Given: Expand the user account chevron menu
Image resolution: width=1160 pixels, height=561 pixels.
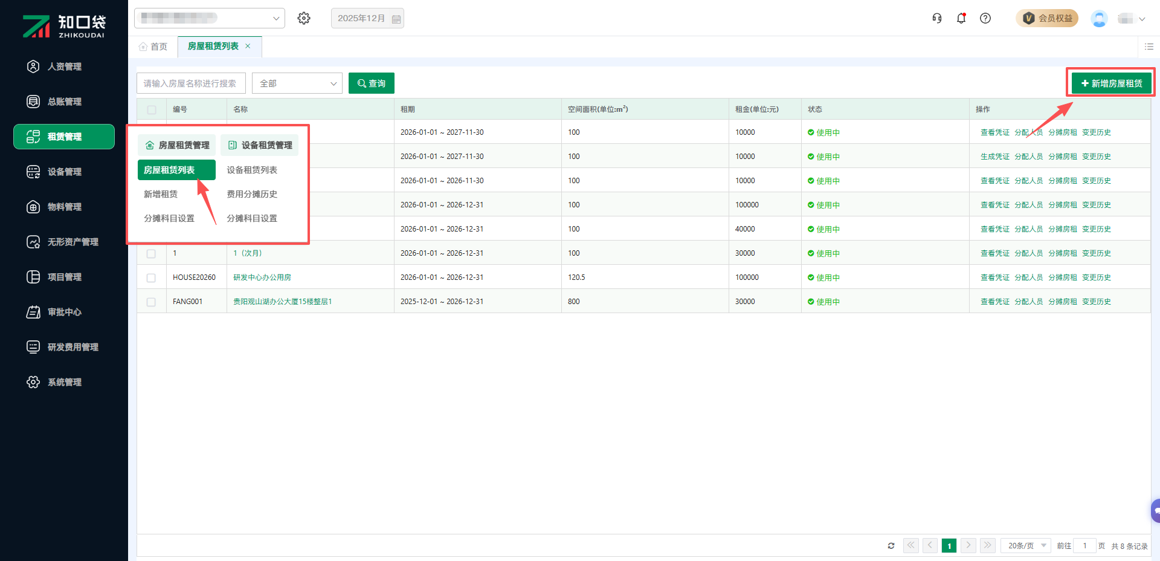Looking at the screenshot, I should tap(1142, 19).
